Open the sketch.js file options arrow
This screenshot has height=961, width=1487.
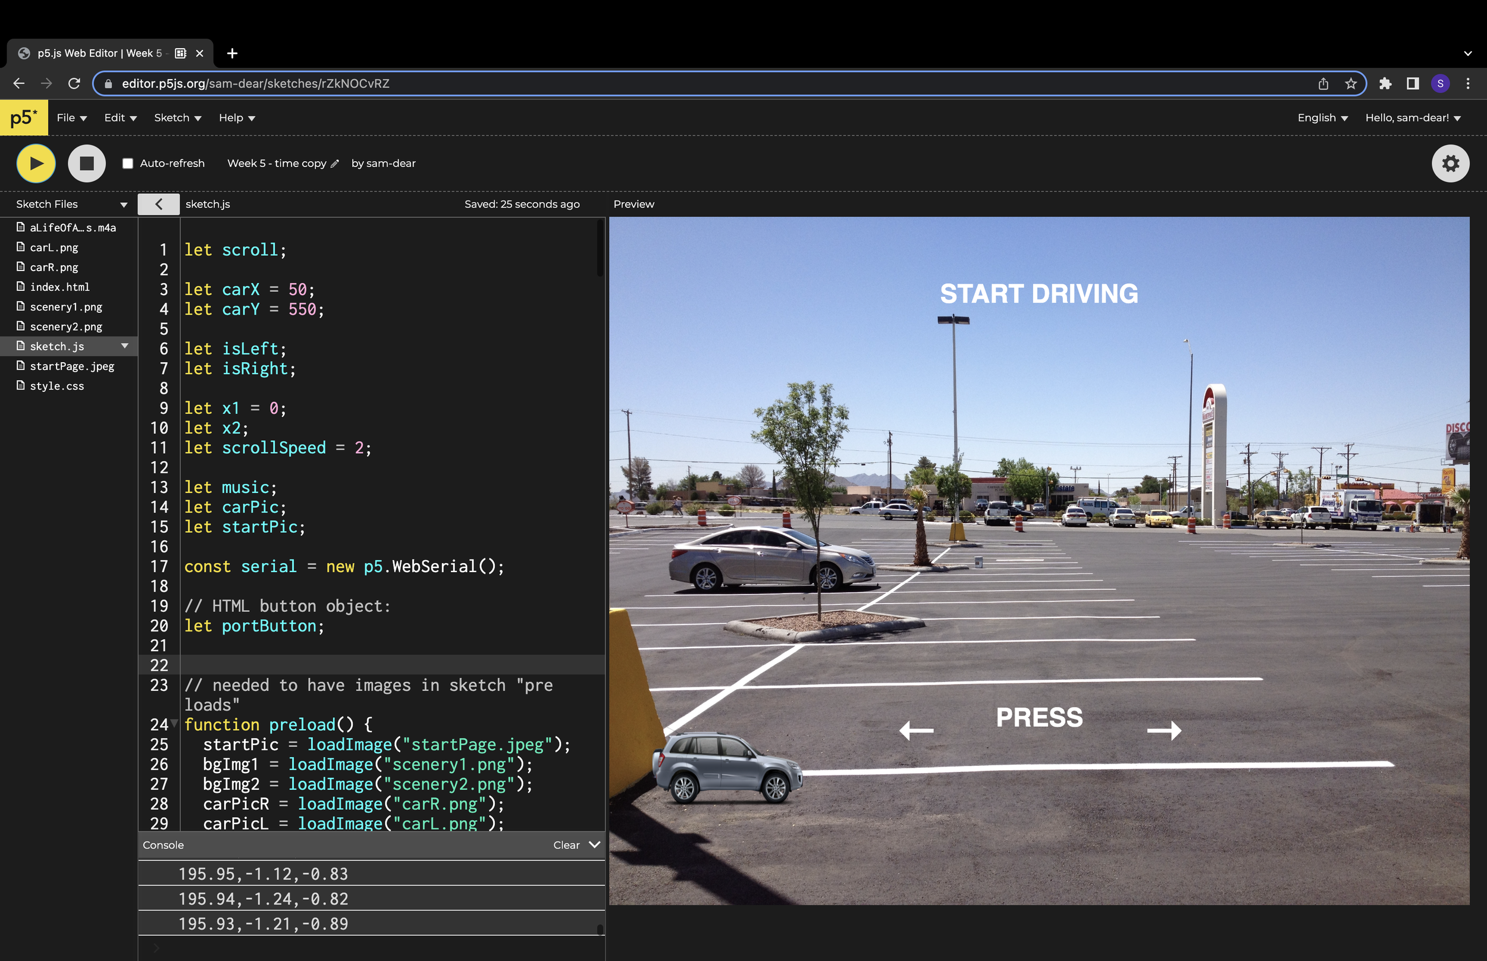[x=125, y=346]
